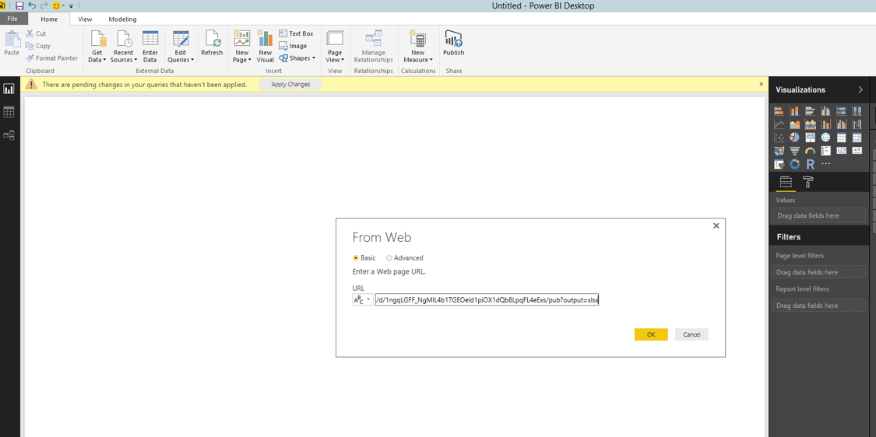This screenshot has width=876, height=437.
Task: Close the From Web dialog with X
Action: tap(716, 226)
